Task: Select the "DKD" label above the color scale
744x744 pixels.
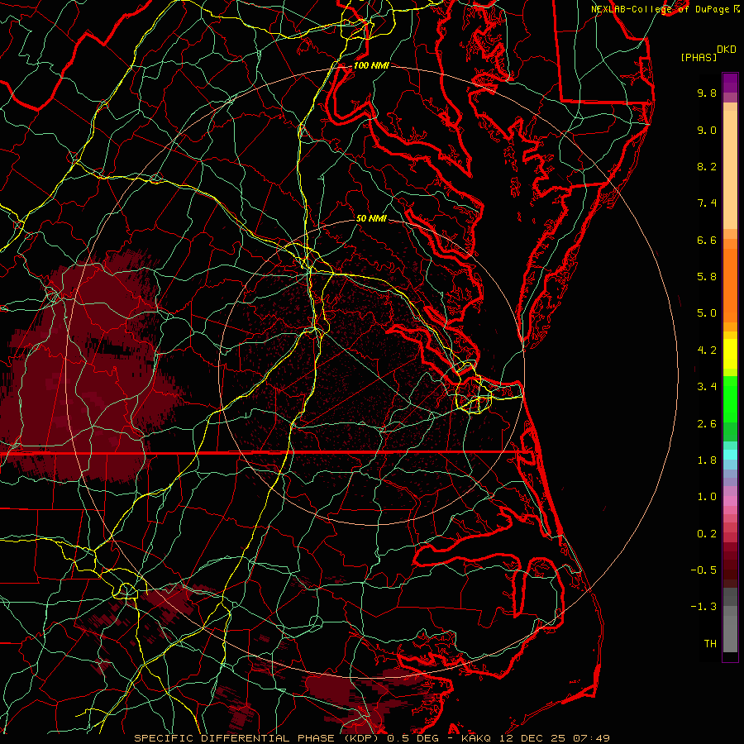Action: tap(726, 50)
